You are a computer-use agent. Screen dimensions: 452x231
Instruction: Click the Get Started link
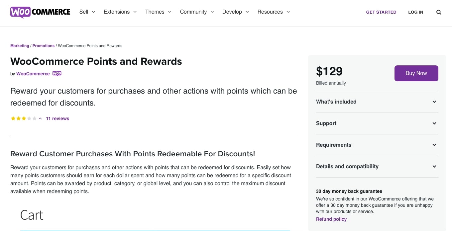click(381, 12)
